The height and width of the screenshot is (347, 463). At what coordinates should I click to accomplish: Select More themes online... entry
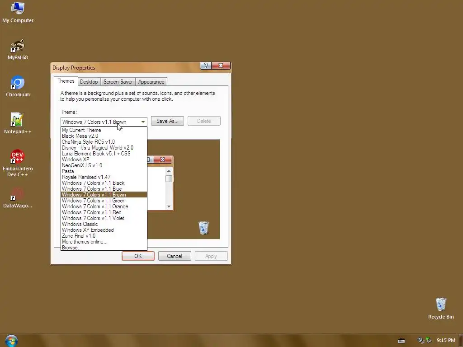104,242
